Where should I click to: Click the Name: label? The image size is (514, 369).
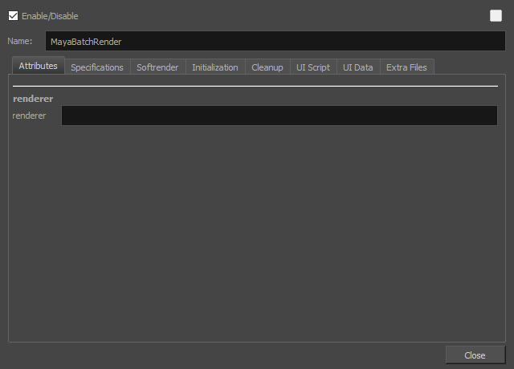(20, 41)
